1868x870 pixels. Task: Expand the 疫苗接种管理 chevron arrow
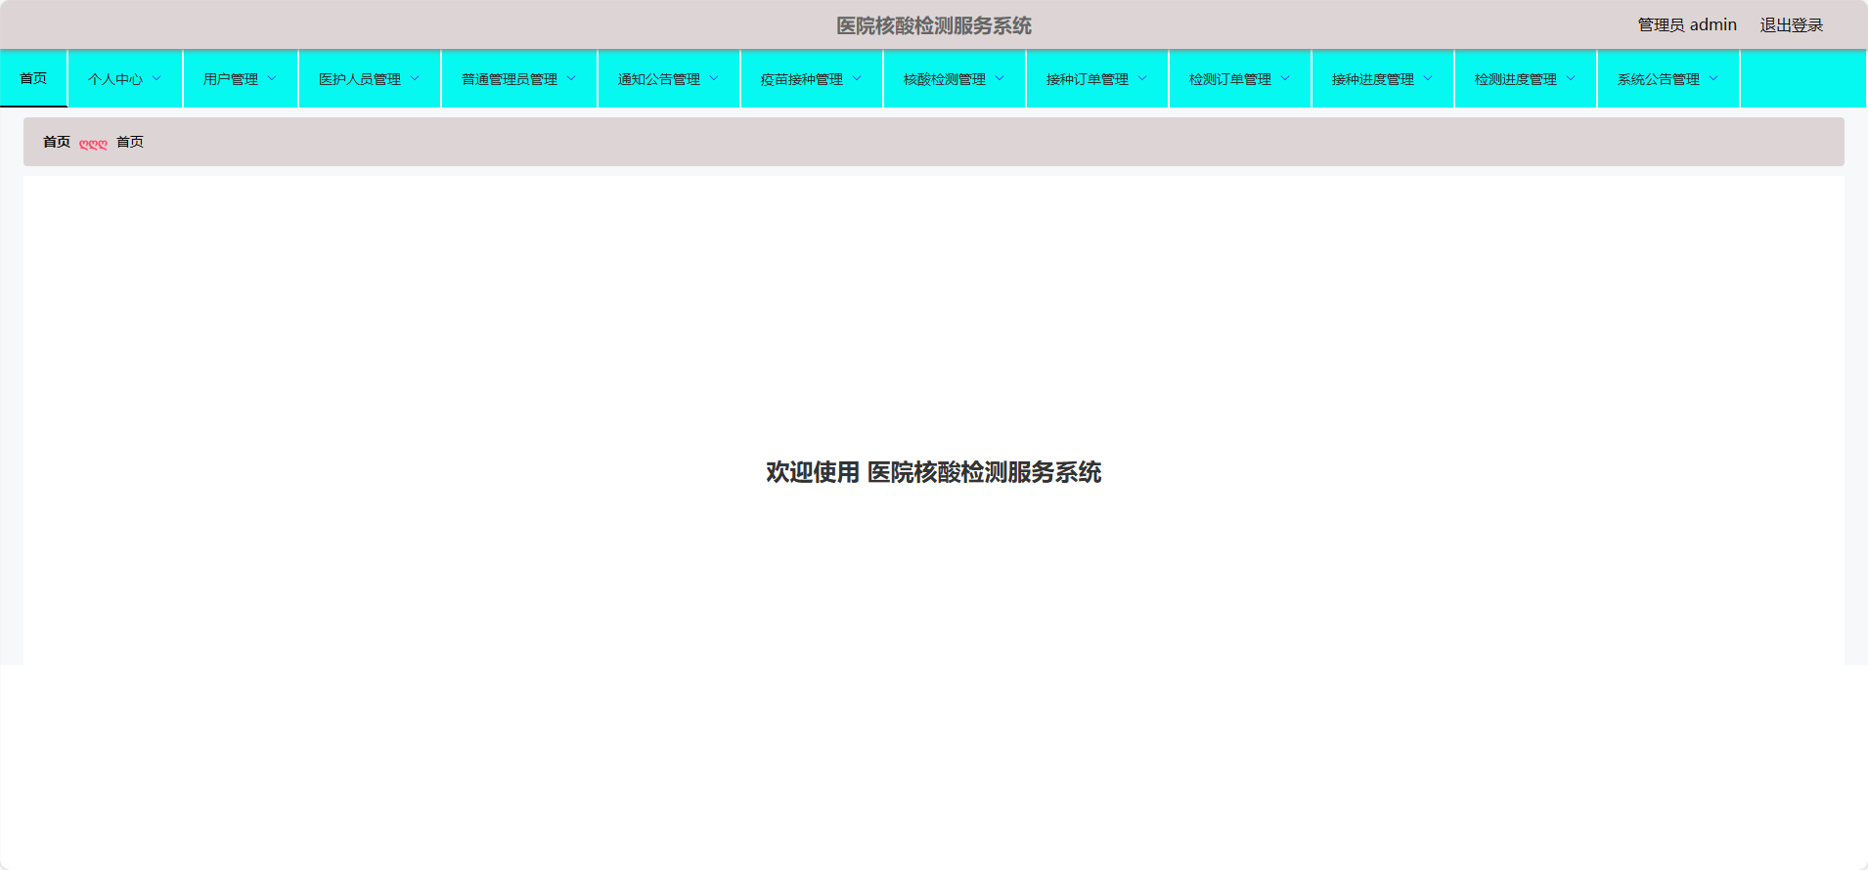point(857,78)
